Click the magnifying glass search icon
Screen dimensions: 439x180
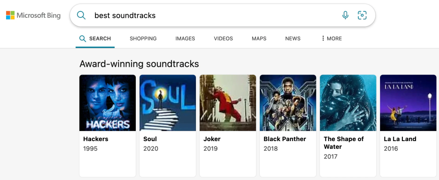pos(81,15)
